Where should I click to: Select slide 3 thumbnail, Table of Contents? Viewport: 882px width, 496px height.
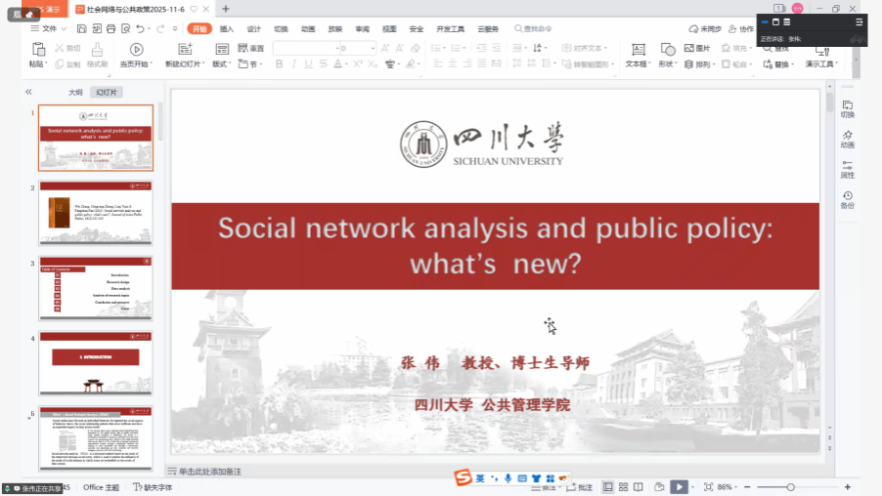tap(95, 288)
